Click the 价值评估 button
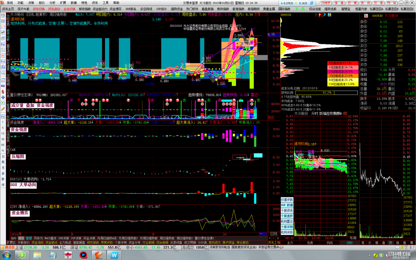The image size is (416, 260). coord(287,200)
